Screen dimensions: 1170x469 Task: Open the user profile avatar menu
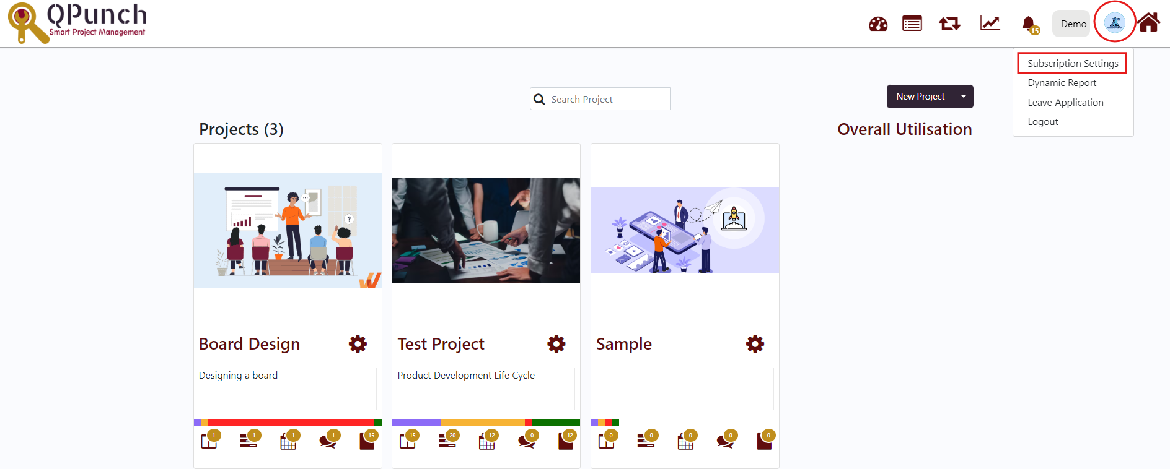tap(1114, 23)
